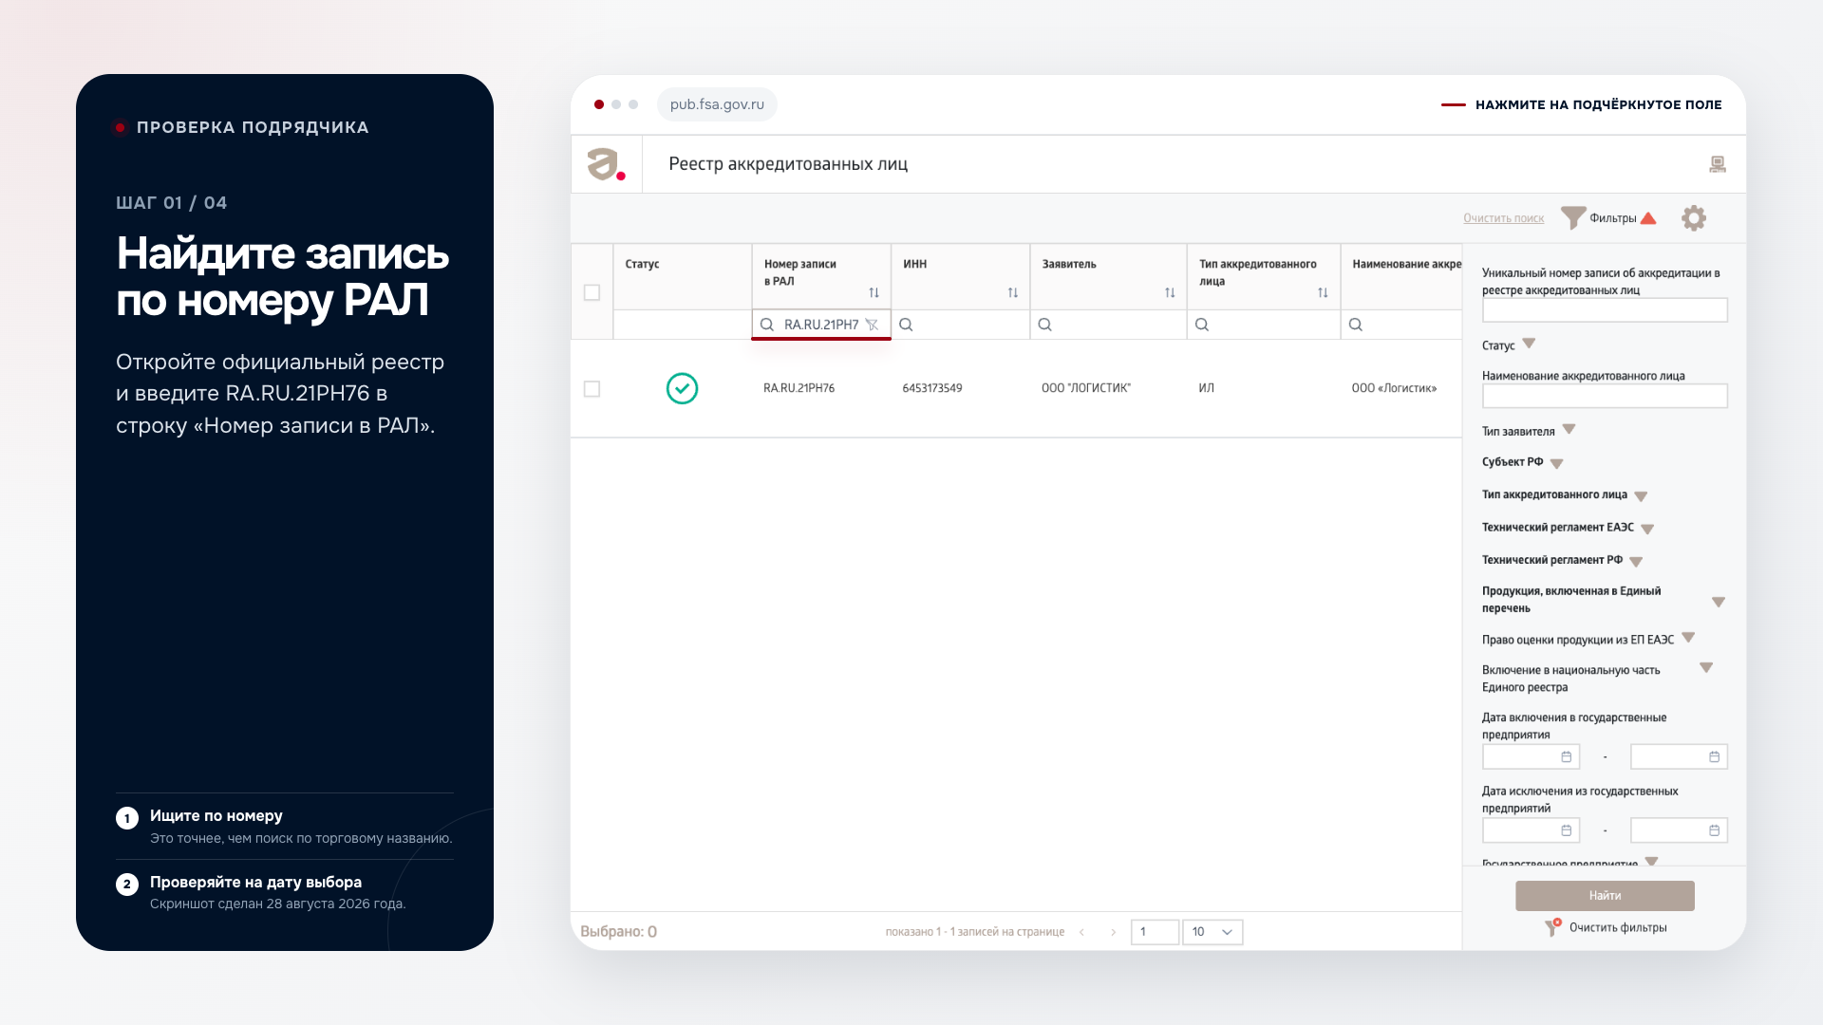Click cell RA.RU.21РН76 in results

click(799, 388)
